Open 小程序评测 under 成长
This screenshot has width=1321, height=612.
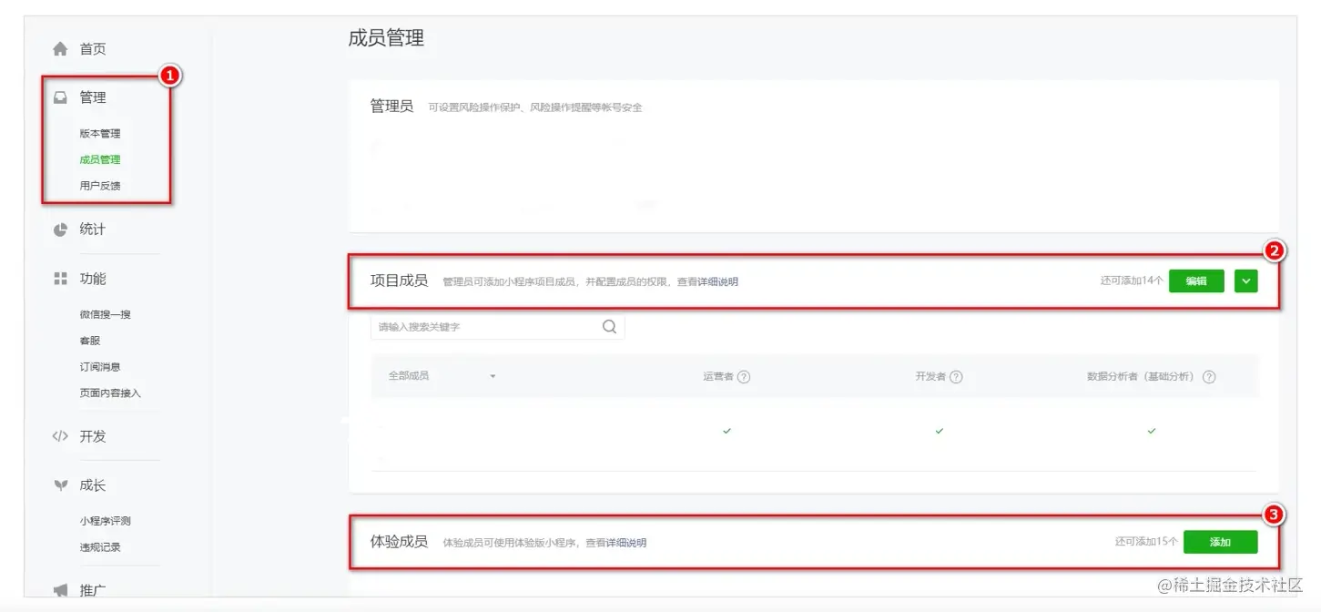tap(106, 520)
